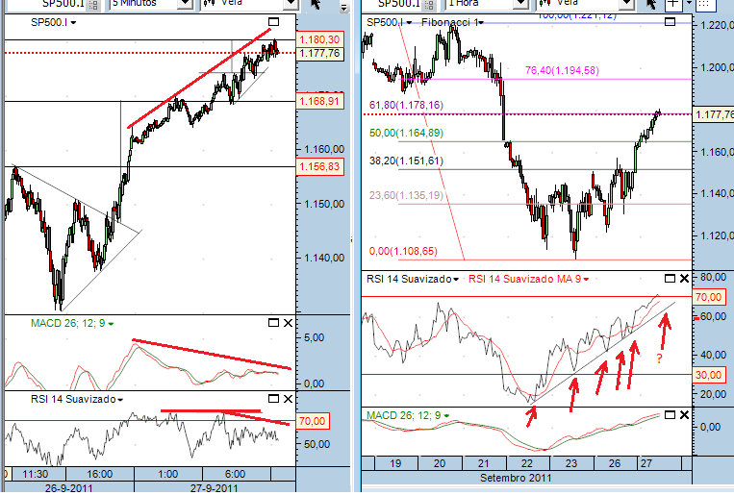Close RSI 14 Suavizado panel, 5 Minutos chart

click(288, 398)
